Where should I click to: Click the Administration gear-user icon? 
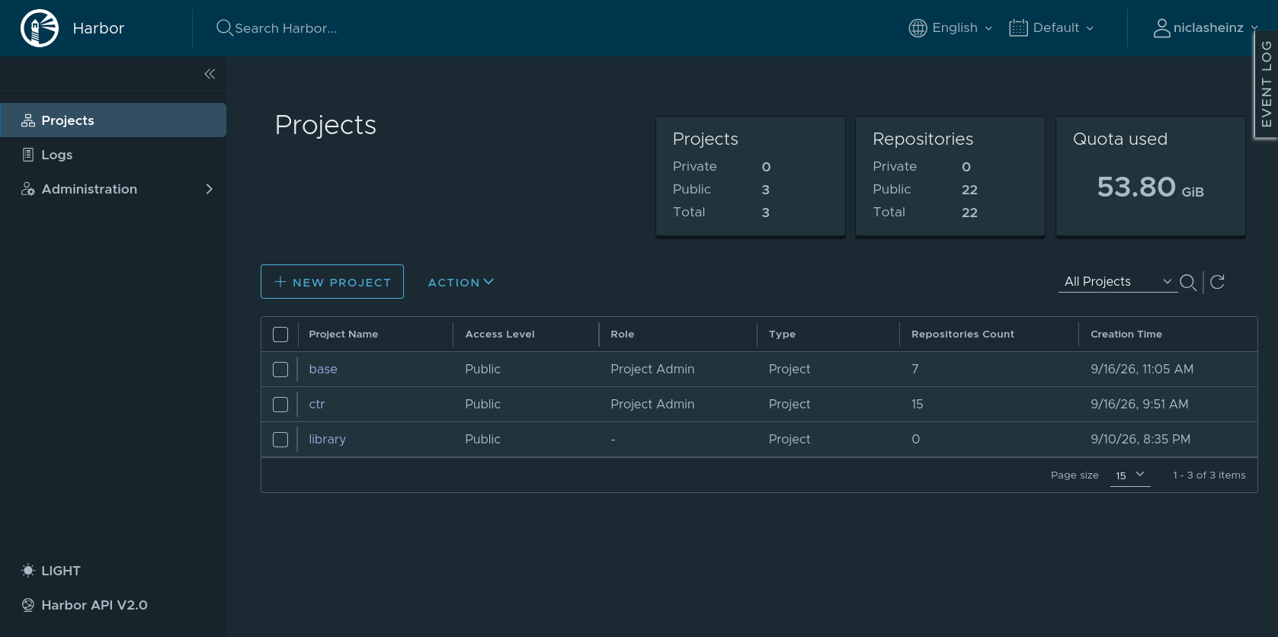28,189
